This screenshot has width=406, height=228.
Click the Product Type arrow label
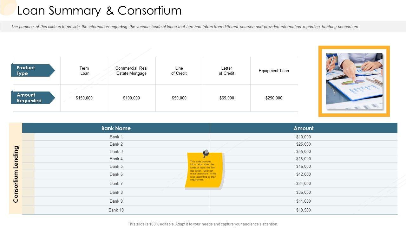[x=32, y=71]
